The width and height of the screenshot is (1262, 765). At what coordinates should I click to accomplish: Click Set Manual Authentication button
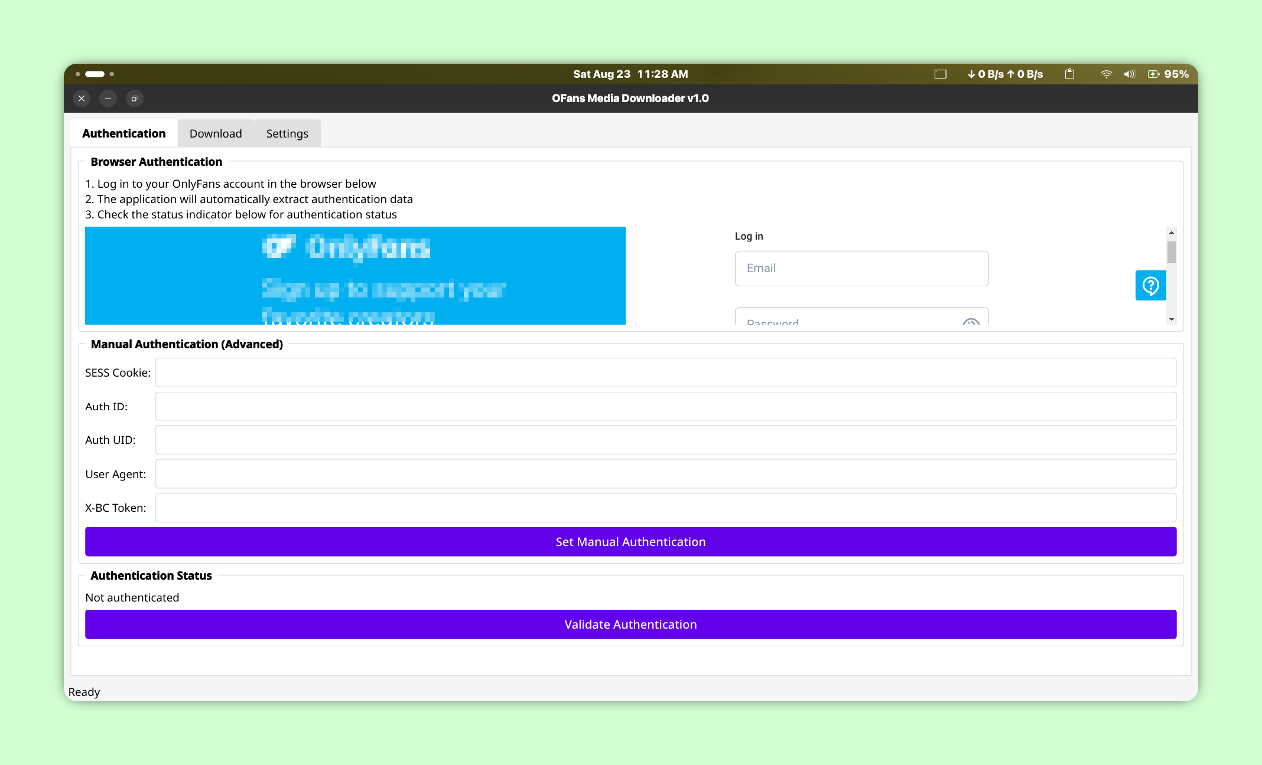point(630,542)
